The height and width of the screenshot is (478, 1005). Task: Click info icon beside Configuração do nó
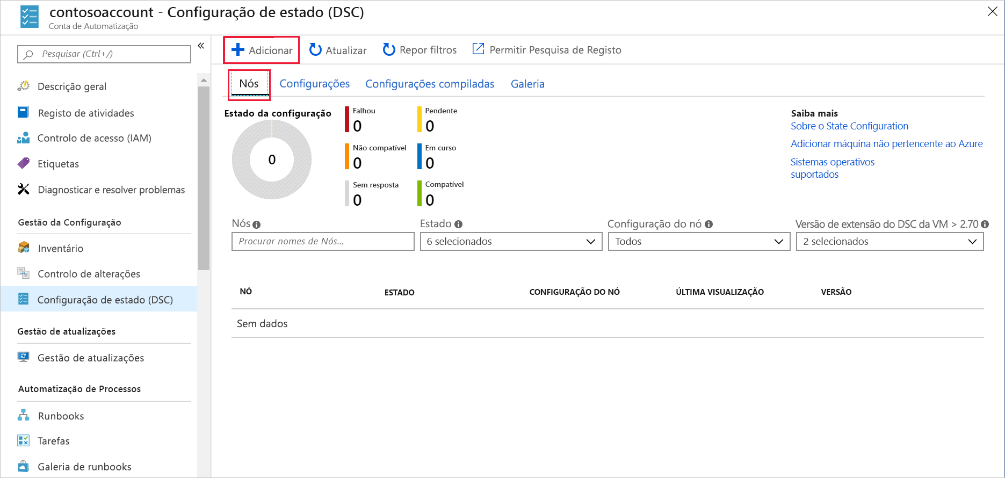(709, 224)
